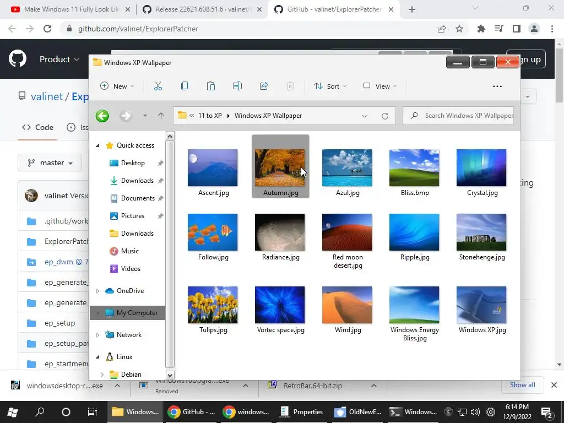Viewport: 564px width, 423px height.
Task: Select pinned Downloads in Quick access
Action: pos(137,181)
